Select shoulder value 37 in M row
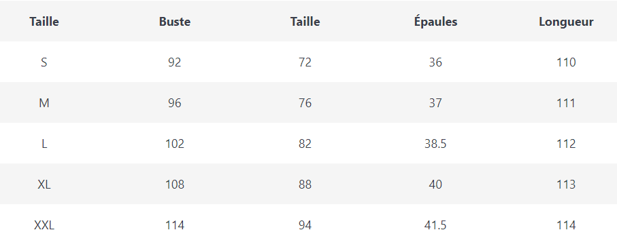 click(x=435, y=103)
